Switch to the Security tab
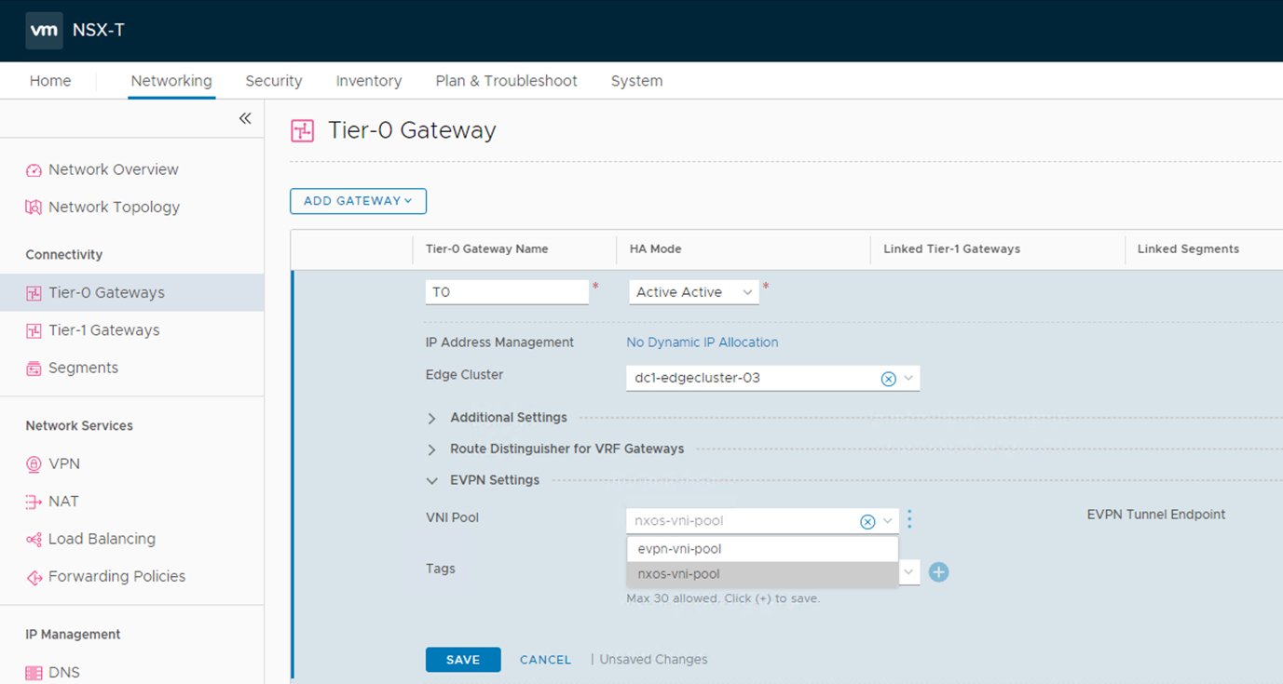 point(273,81)
